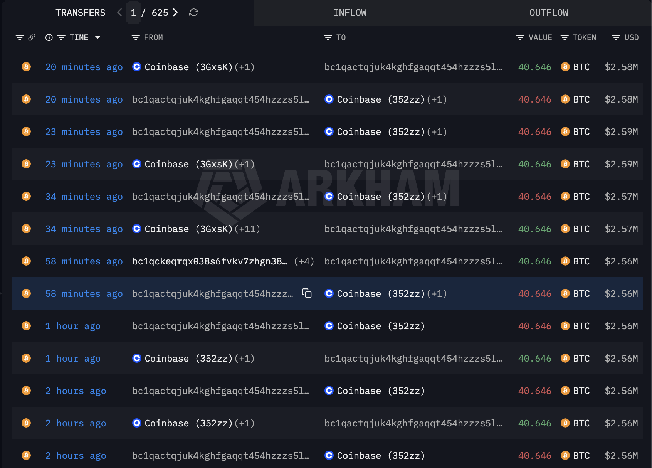
Task: Click Coinbase logo beside (3GxsK)(+11)
Action: point(137,229)
